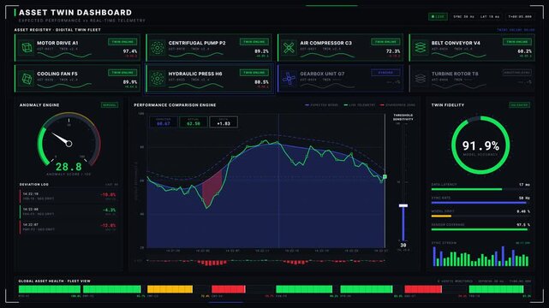Click the first green fleet health bar
This screenshot has width=549, height=308.
pos(50,289)
